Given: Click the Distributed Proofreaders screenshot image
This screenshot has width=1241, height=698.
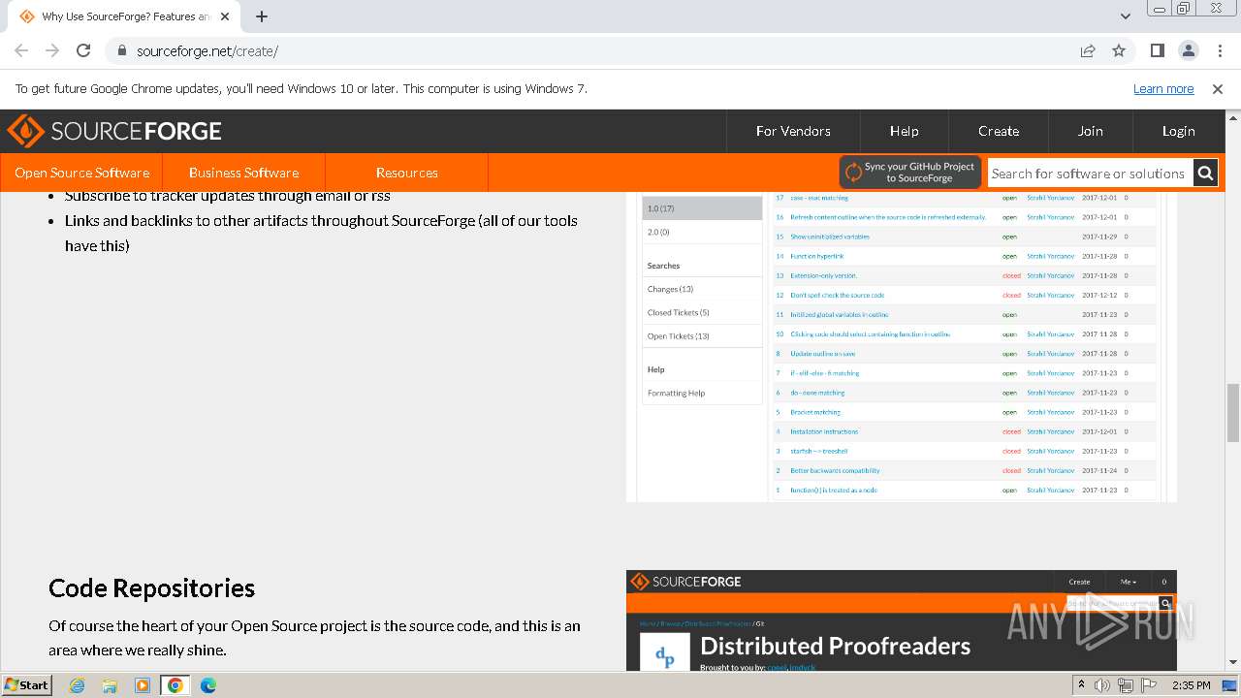Looking at the screenshot, I should pos(902,620).
